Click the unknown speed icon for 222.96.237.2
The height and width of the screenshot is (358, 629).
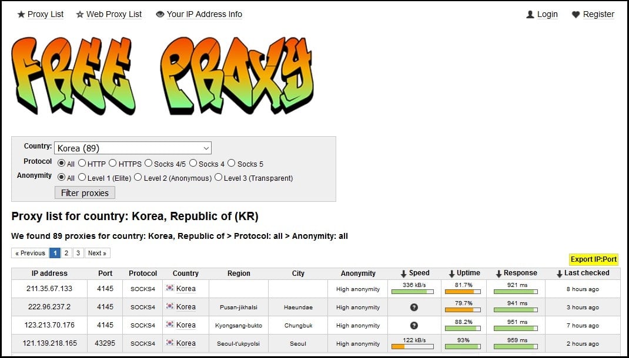click(414, 307)
